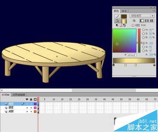Collapse the color panel to icons

(x=151, y=8)
